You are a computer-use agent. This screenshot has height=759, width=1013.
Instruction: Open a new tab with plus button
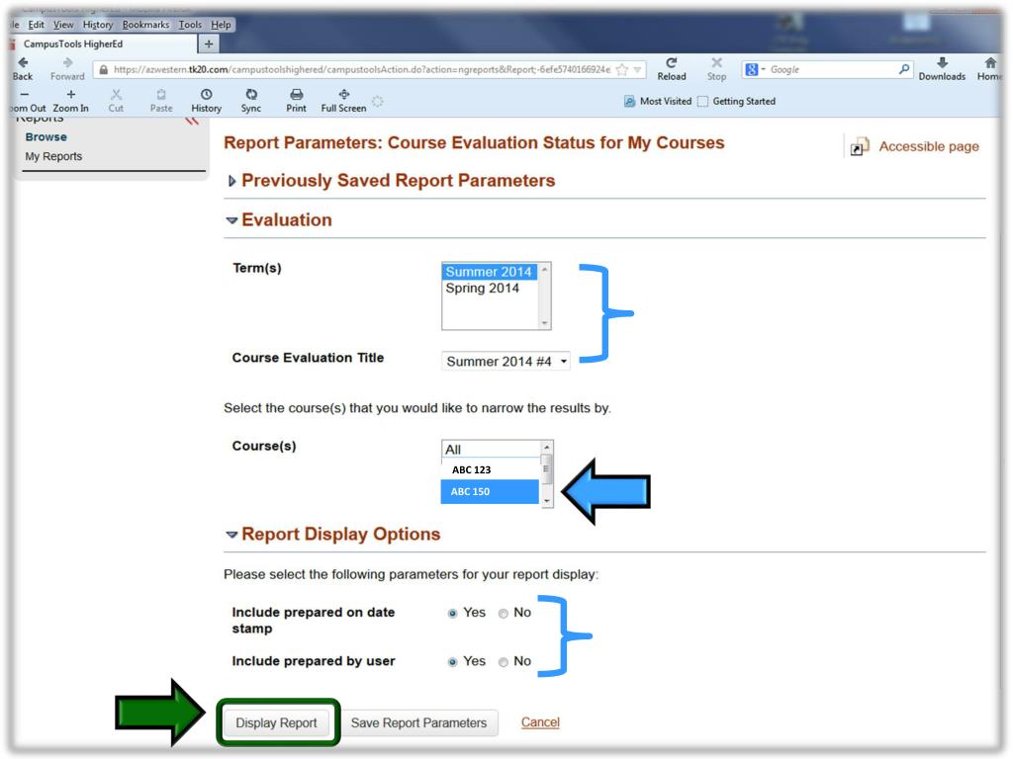209,43
